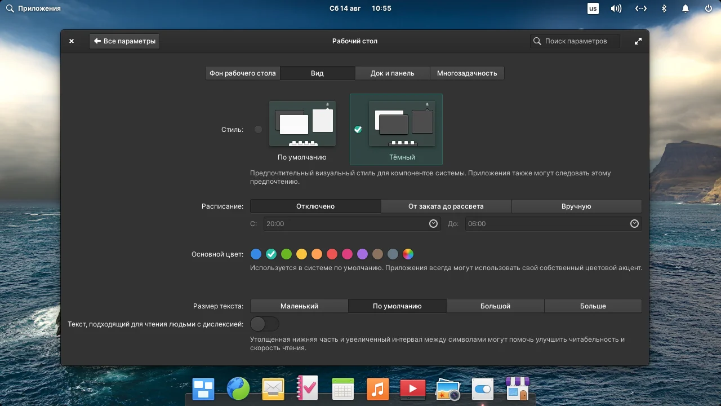Click the Bluetooth indicator in the panel
Screen dimensions: 721x406
(663, 8)
